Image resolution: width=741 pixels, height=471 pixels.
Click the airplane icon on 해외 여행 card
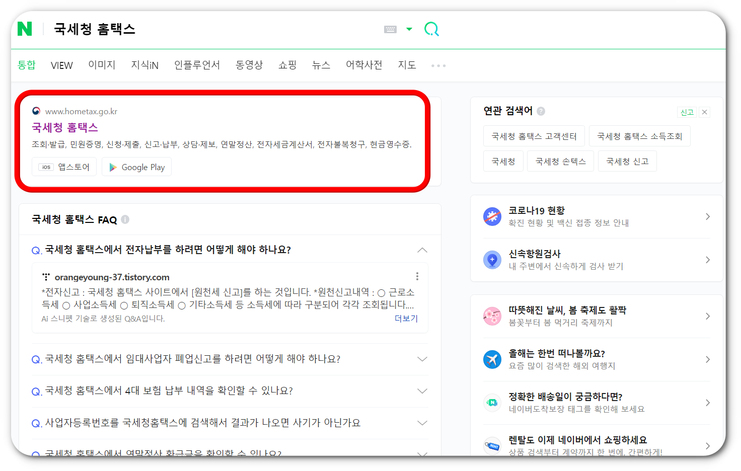(492, 359)
